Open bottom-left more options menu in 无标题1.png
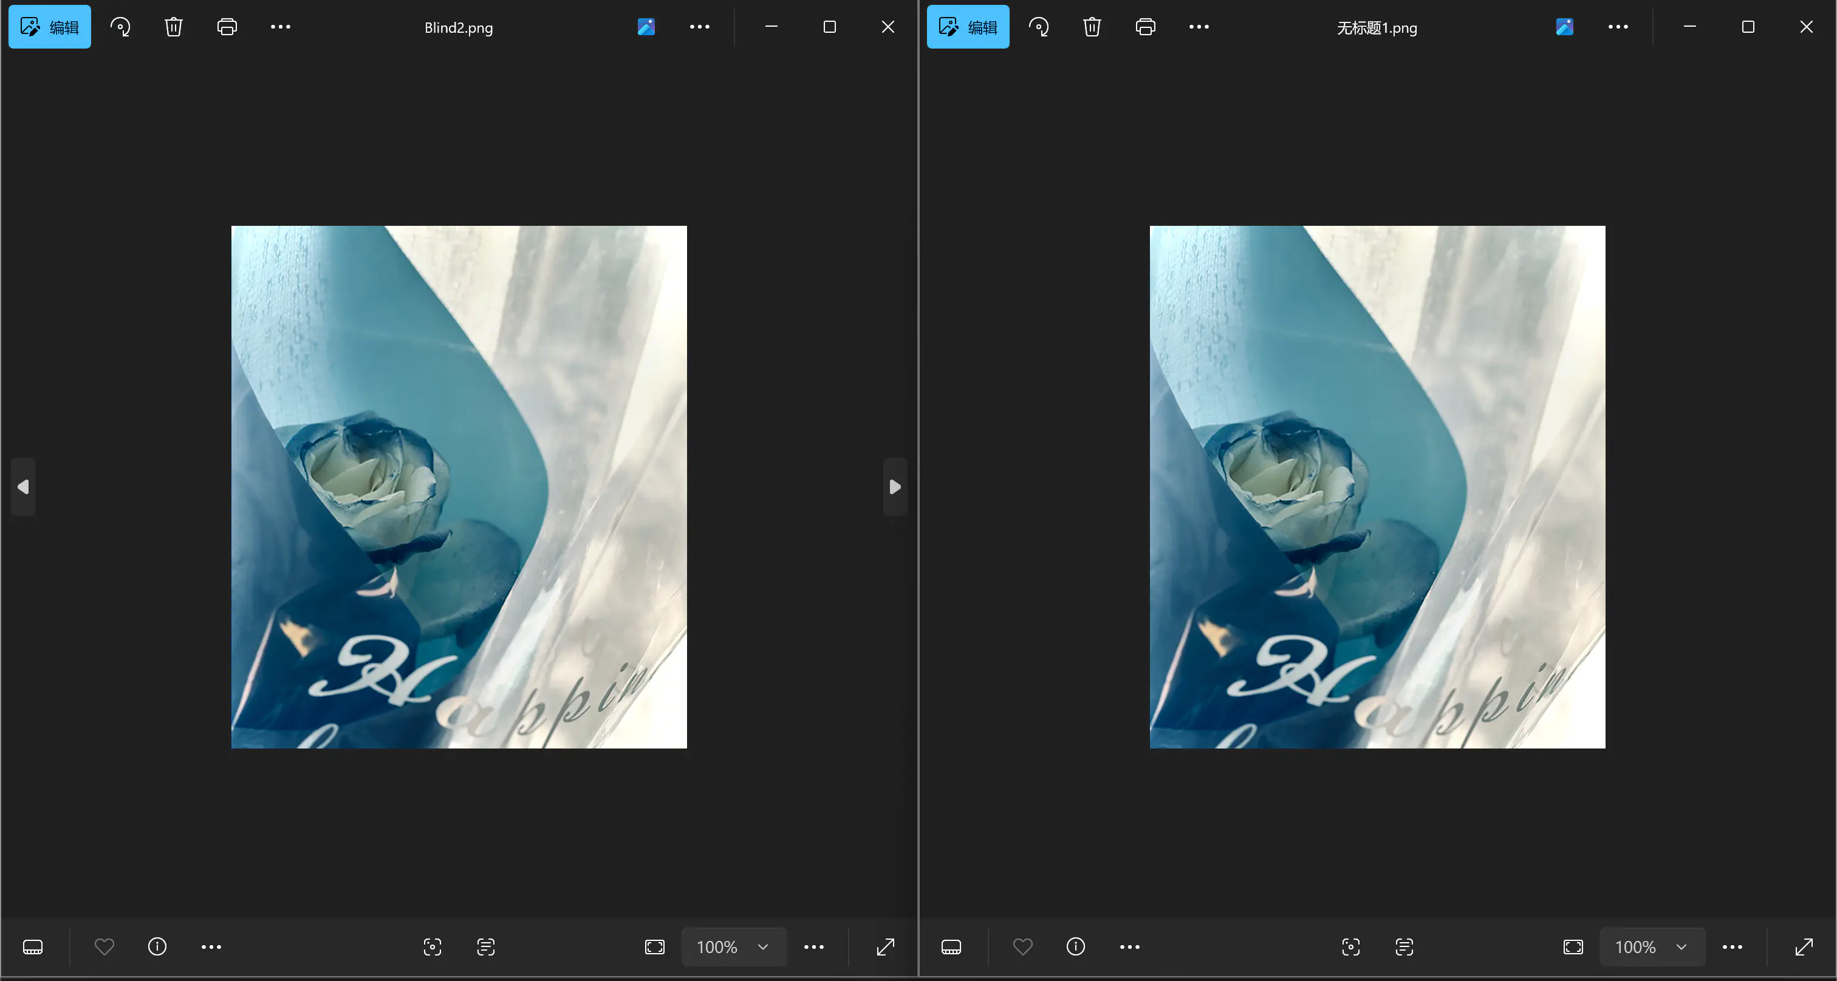1837x981 pixels. tap(1129, 947)
